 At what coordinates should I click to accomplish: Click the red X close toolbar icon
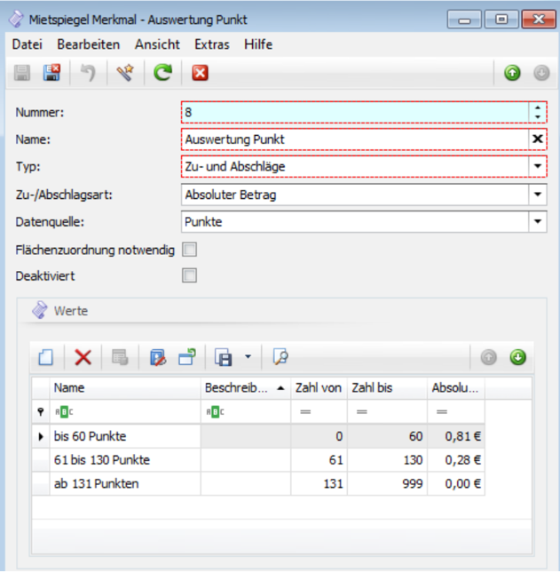[x=200, y=74]
